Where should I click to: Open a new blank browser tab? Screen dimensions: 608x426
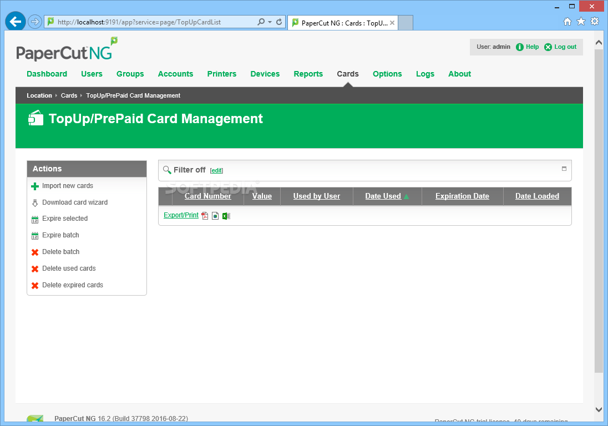(x=406, y=23)
